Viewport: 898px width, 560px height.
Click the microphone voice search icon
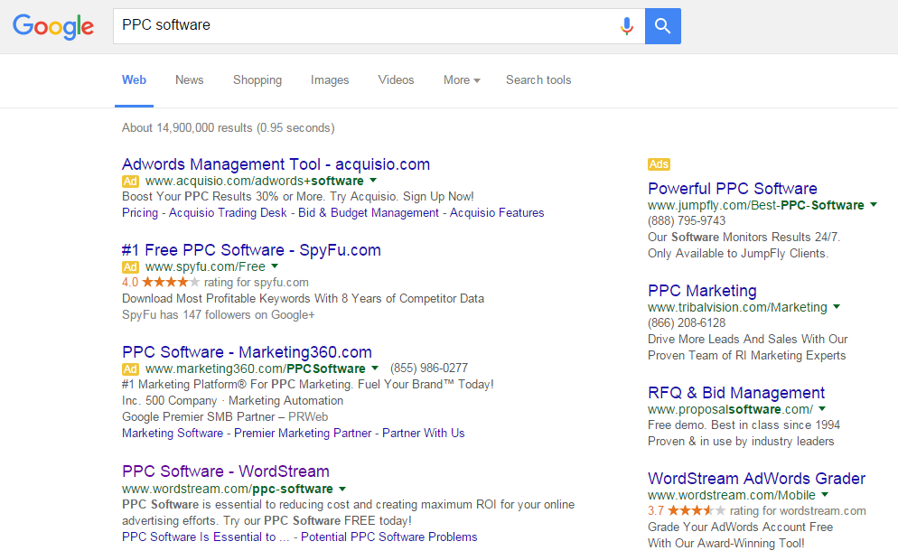coord(626,26)
